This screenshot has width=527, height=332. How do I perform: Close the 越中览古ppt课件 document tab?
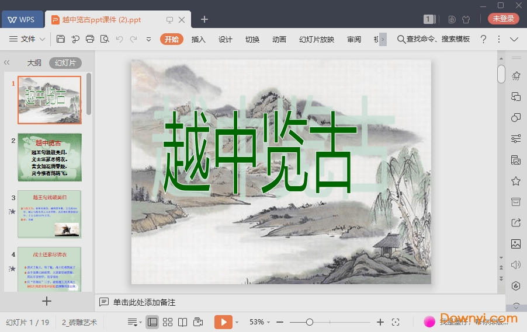pyautogui.click(x=182, y=20)
